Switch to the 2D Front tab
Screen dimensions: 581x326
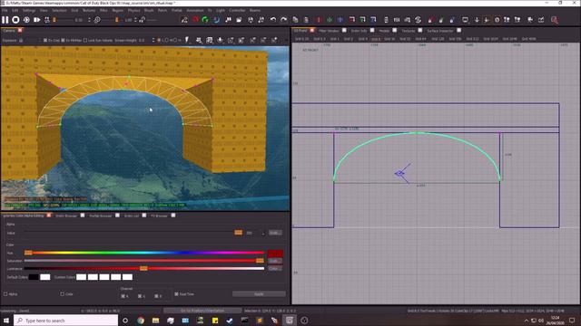tap(300, 30)
